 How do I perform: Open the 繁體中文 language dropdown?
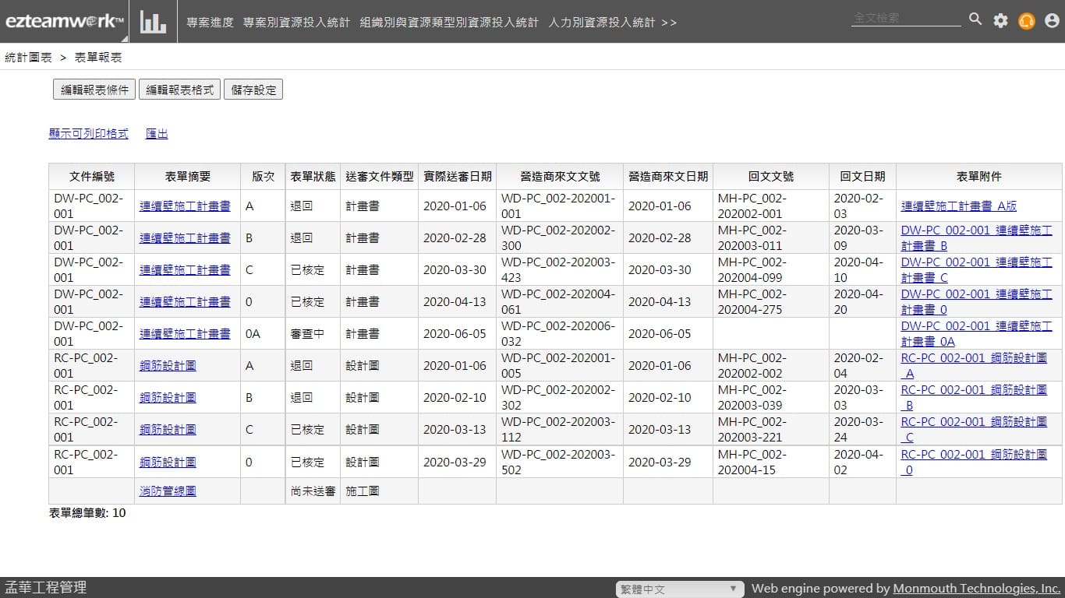click(678, 589)
